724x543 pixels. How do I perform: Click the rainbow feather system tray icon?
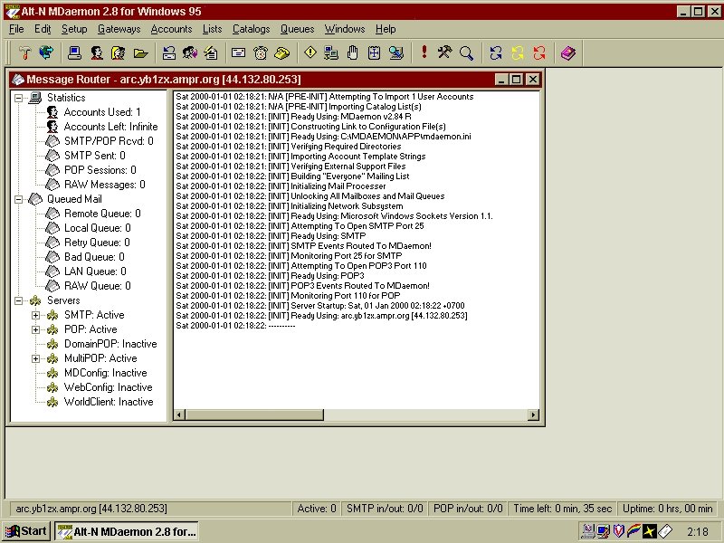click(x=633, y=531)
